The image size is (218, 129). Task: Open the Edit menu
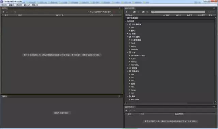(x=12, y=5)
